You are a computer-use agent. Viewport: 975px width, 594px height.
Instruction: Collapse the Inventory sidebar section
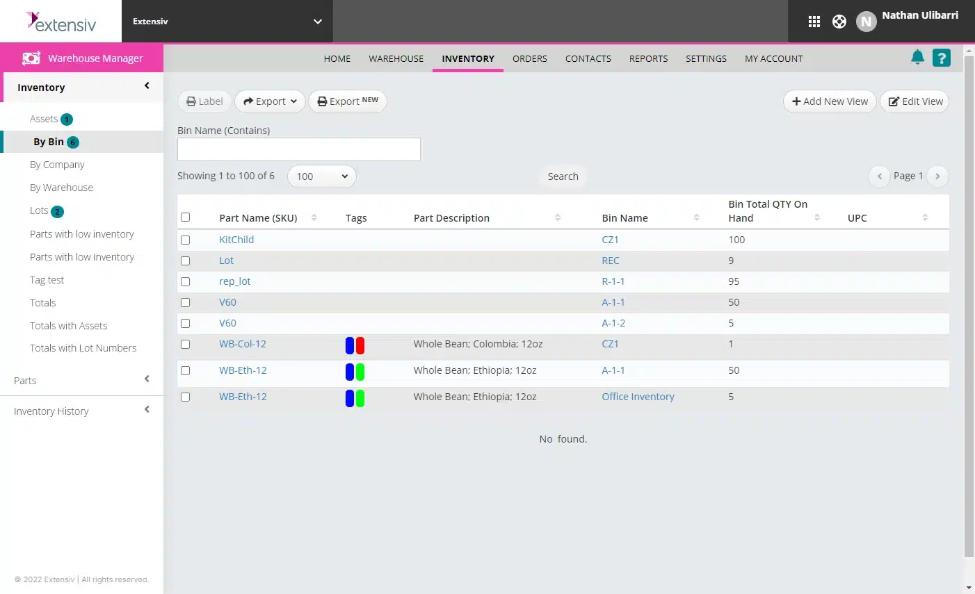146,85
